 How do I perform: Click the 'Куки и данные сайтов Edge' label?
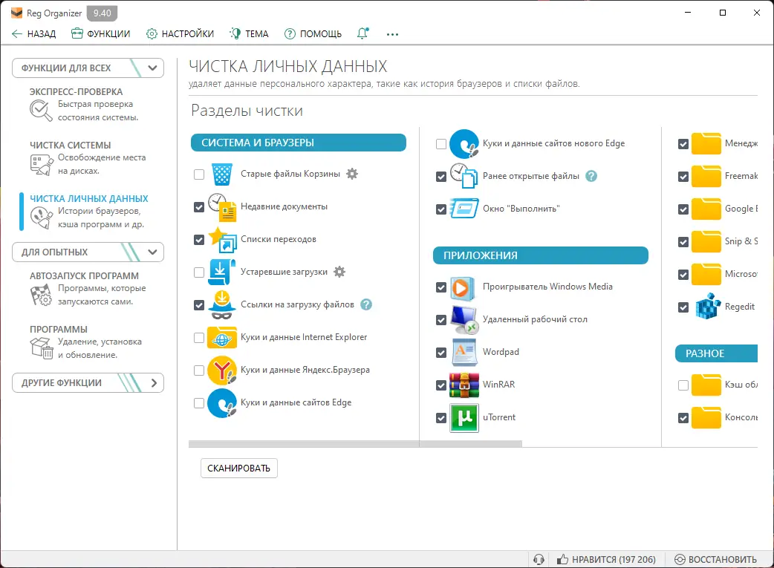(296, 402)
